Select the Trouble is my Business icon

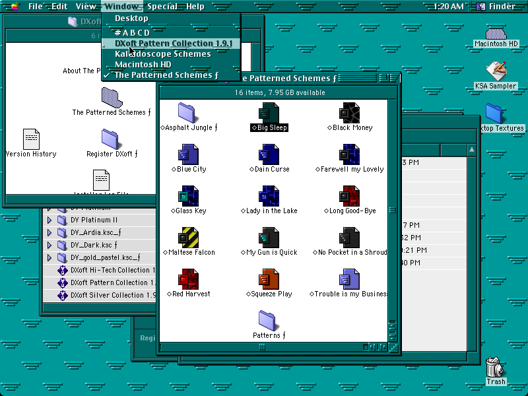349,279
